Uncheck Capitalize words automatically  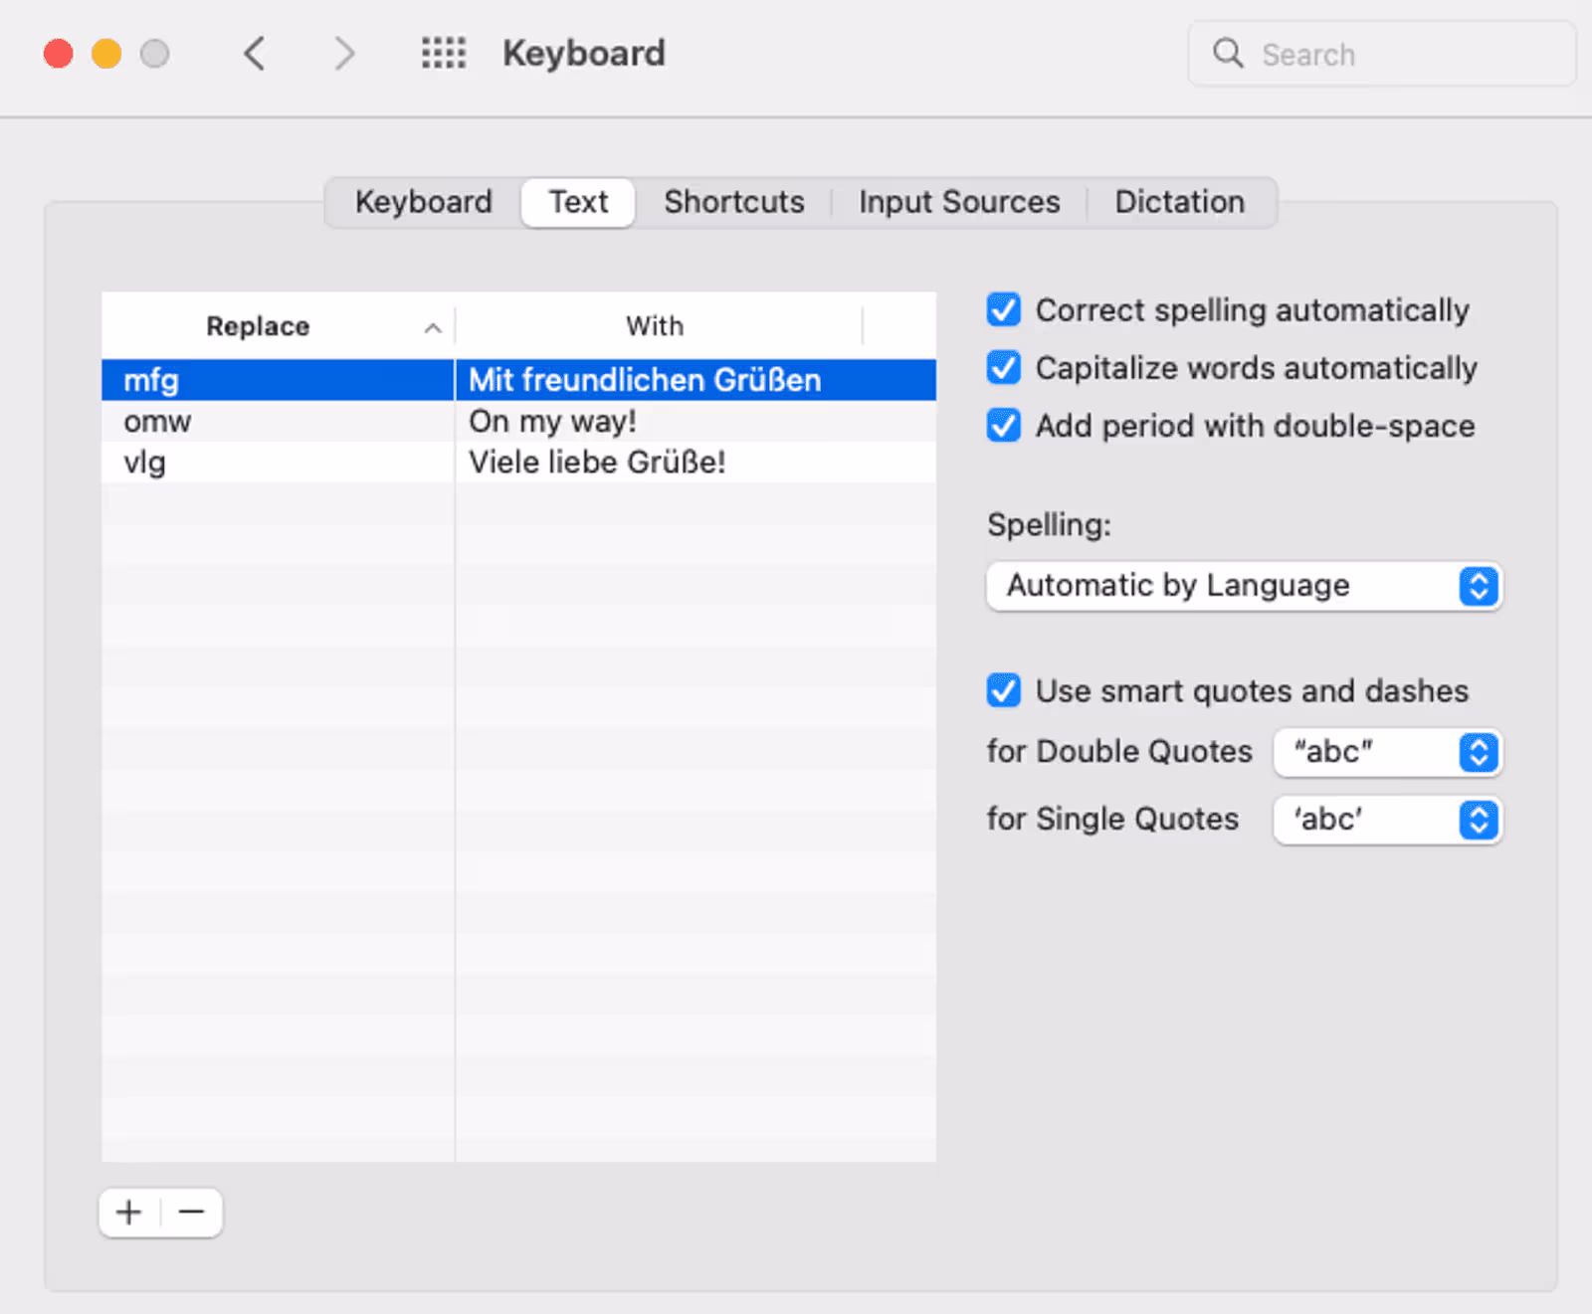pyautogui.click(x=1004, y=367)
